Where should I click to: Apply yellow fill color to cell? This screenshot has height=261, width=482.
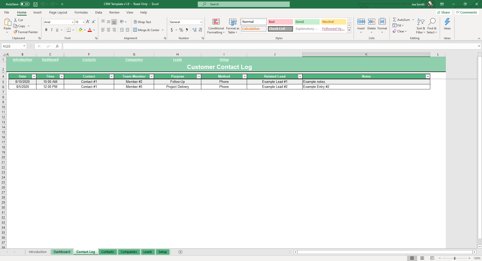[80, 30]
